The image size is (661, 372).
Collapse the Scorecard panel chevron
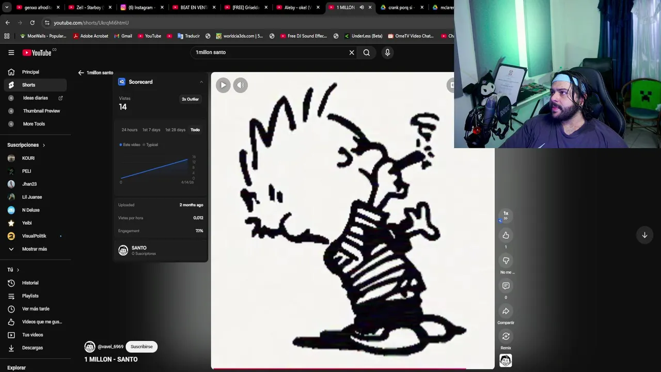201,82
